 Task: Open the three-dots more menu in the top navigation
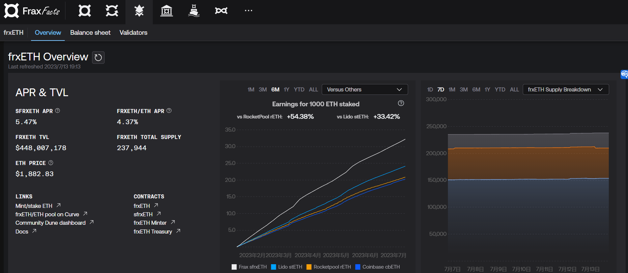click(248, 11)
